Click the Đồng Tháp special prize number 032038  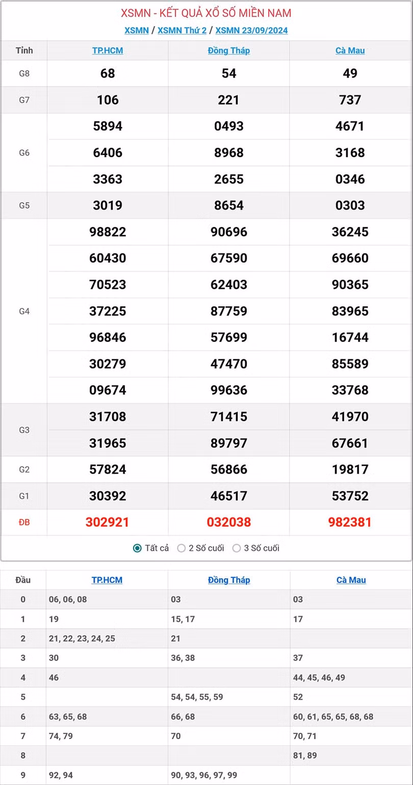(x=229, y=522)
